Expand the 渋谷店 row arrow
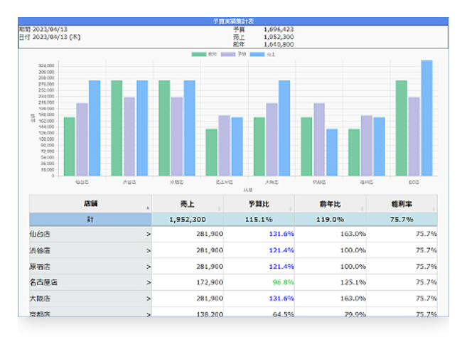 click(149, 250)
